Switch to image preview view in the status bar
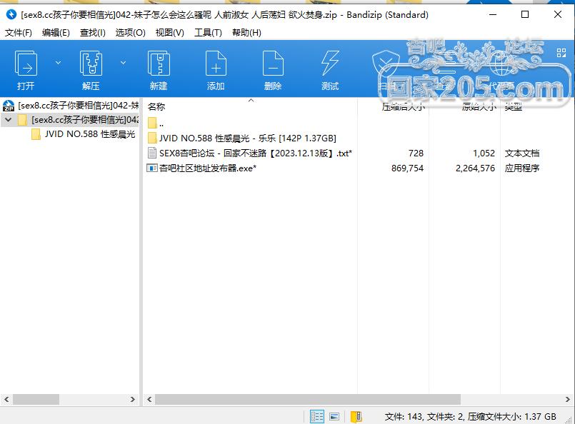This screenshot has height=424, width=575. click(x=334, y=417)
